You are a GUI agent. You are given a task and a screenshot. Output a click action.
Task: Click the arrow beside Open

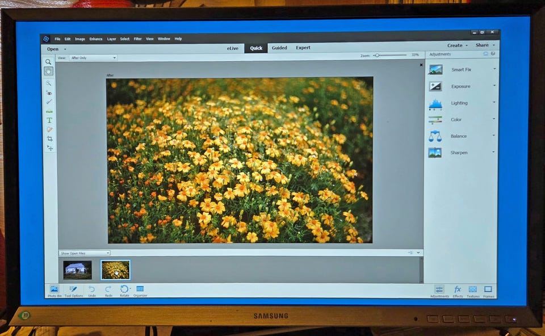click(x=65, y=49)
